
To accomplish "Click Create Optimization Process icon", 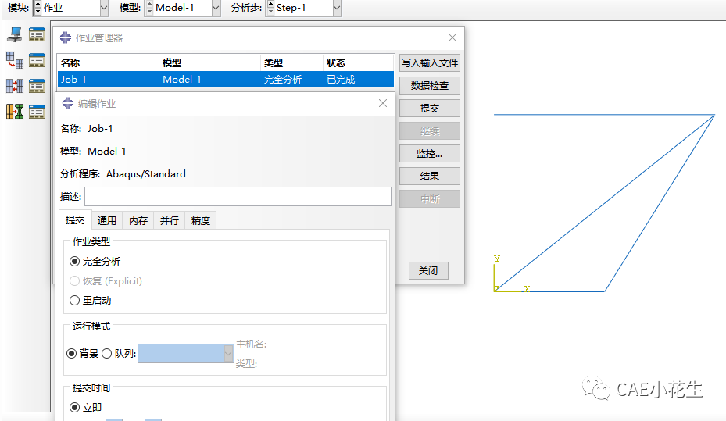I will (x=15, y=112).
